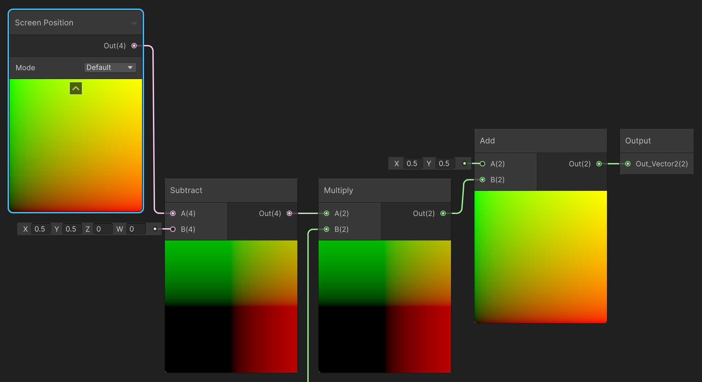Click Multiply node Out(2) output port
This screenshot has height=382, width=702.
coord(443,213)
